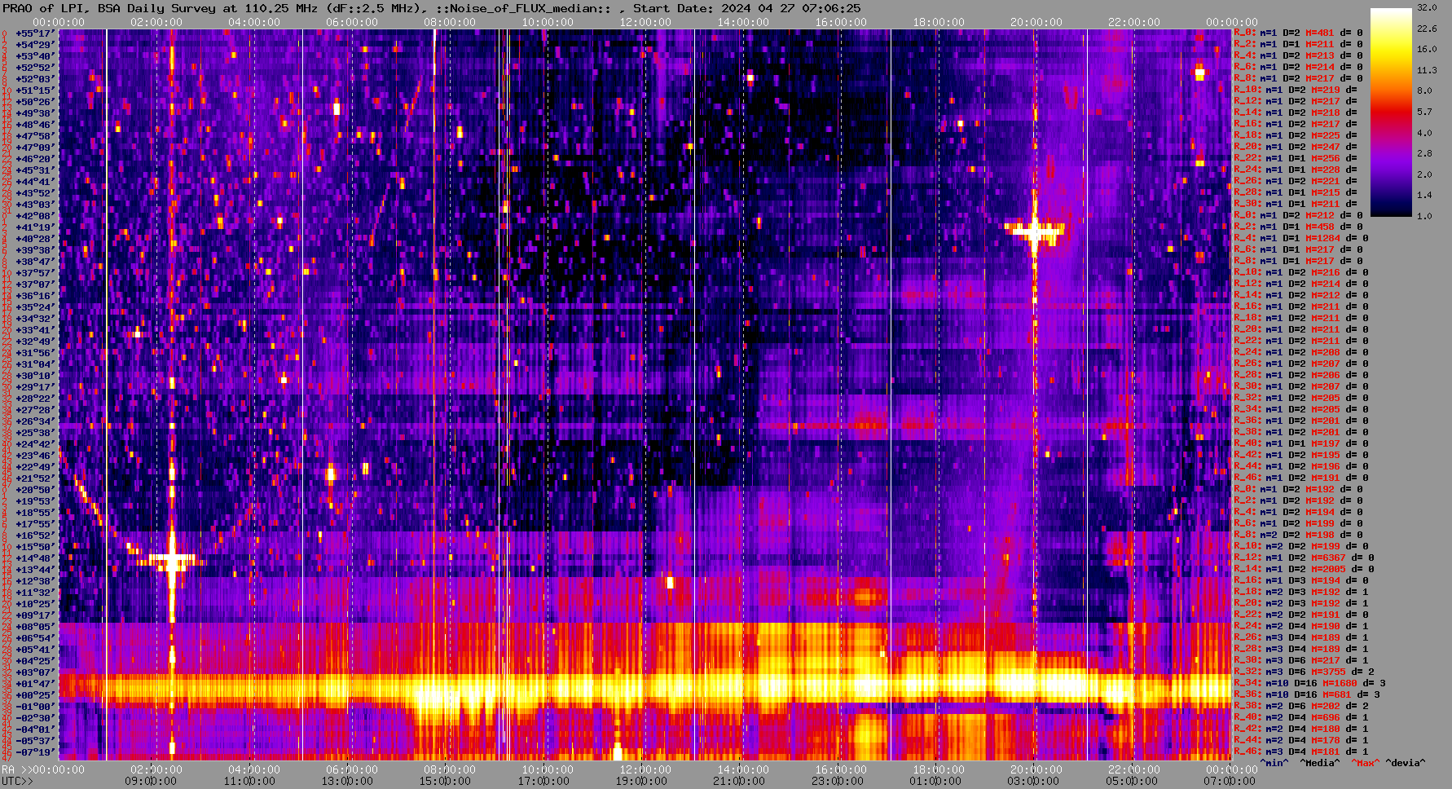
Task: Click the declination label +11°32'
Action: (x=35, y=592)
